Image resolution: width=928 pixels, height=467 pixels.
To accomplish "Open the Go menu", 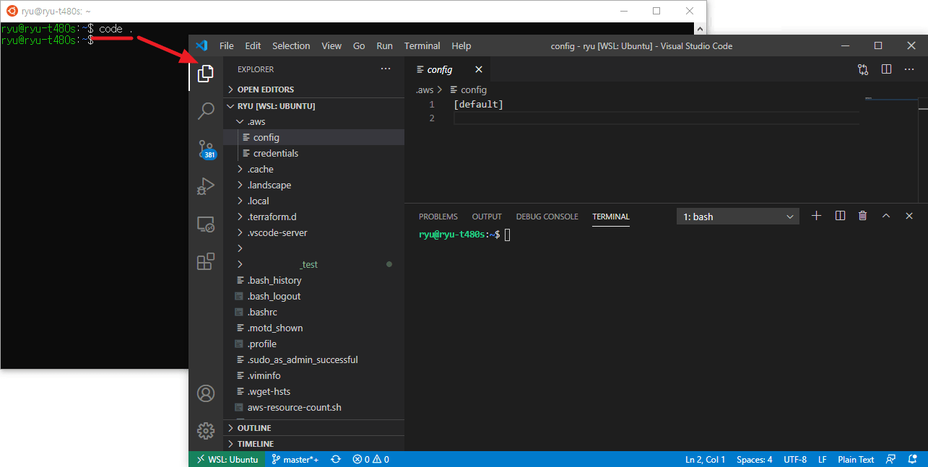I will click(x=359, y=45).
